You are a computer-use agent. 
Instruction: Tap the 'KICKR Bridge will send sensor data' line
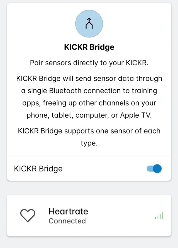pyautogui.click(x=89, y=78)
